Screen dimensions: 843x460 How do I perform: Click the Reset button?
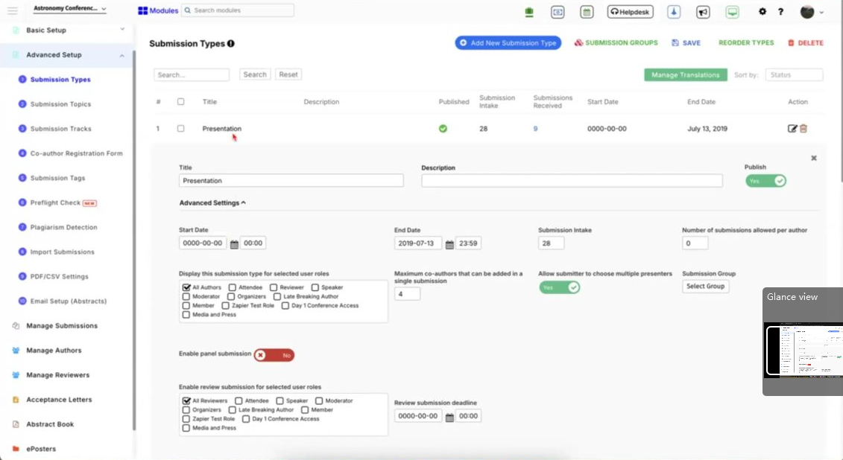[288, 74]
